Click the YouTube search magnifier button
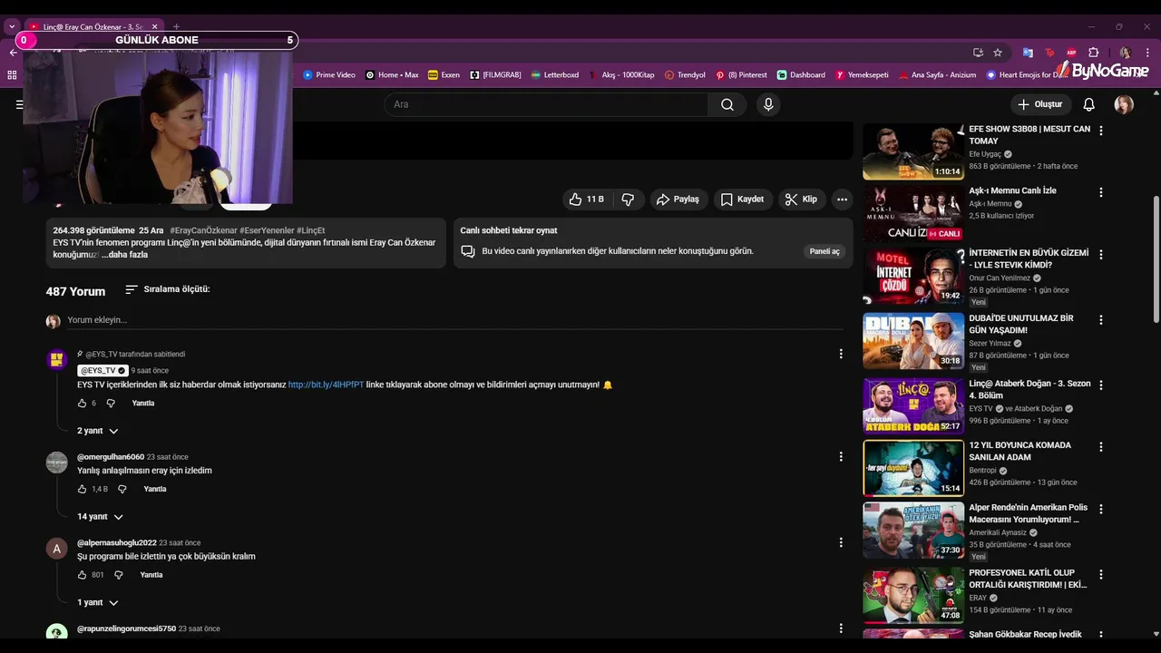This screenshot has height=653, width=1161. pos(727,104)
